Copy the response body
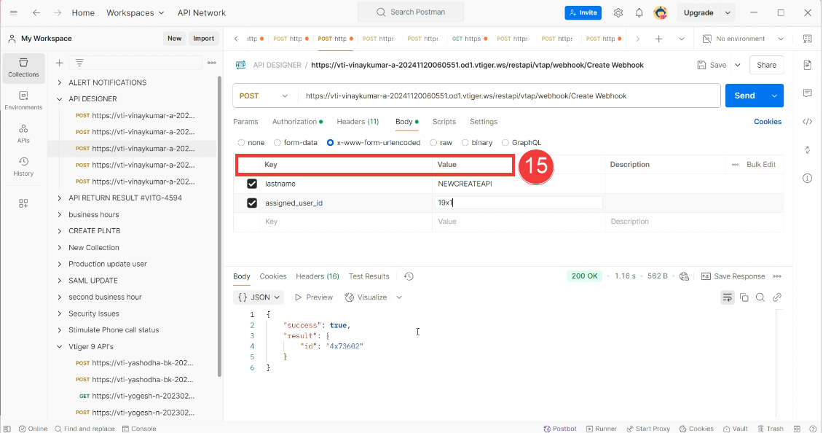Screen dimensions: 823x433 point(744,297)
